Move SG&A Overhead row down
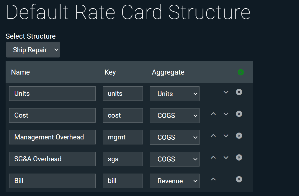The width and height of the screenshot is (299, 196). [x=226, y=158]
